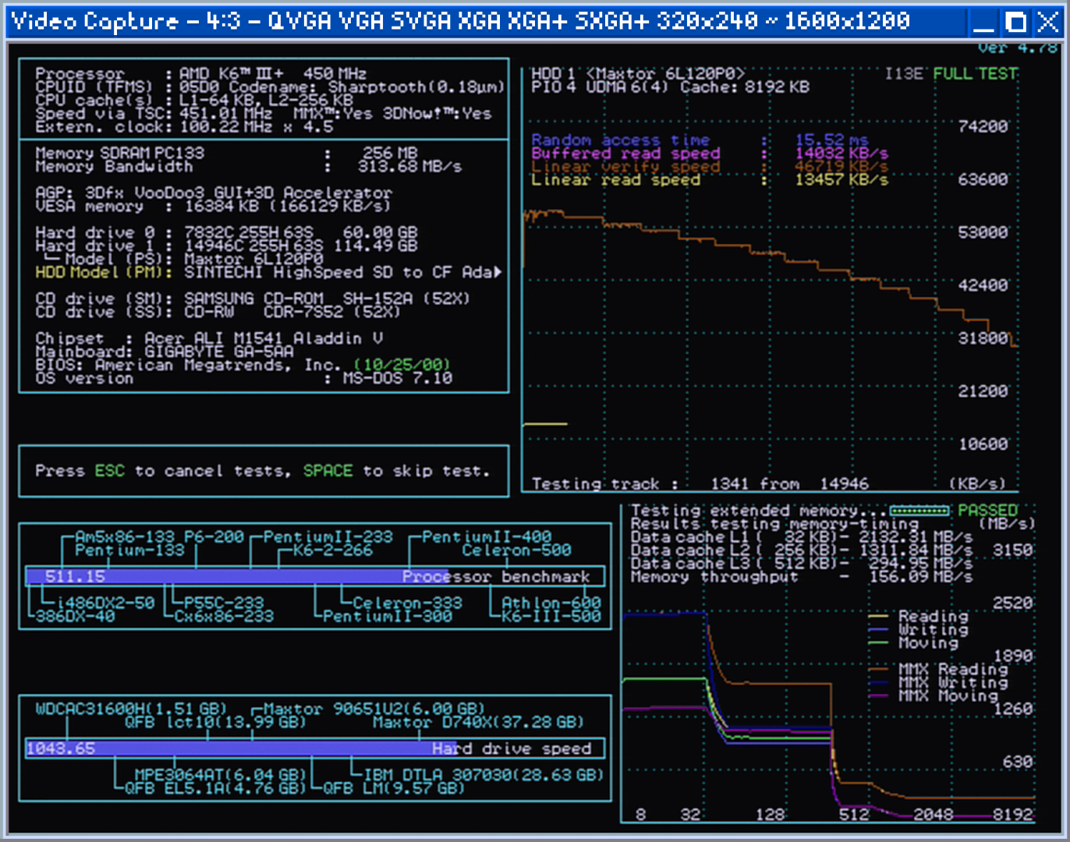Select the yellow "HDD Model (PM):" label
The height and width of the screenshot is (842, 1070).
103,272
